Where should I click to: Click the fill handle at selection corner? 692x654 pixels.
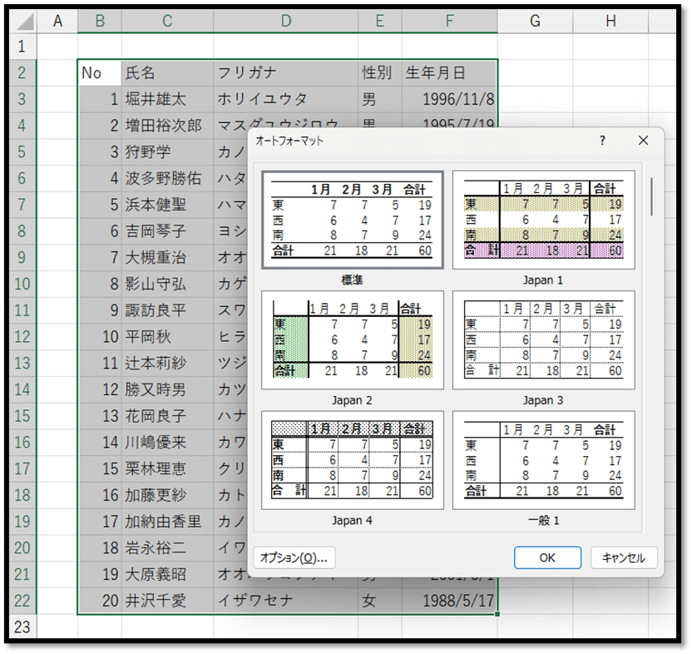click(x=497, y=614)
